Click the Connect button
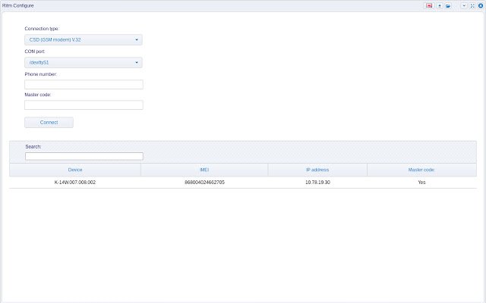This screenshot has height=303, width=486. click(49, 123)
